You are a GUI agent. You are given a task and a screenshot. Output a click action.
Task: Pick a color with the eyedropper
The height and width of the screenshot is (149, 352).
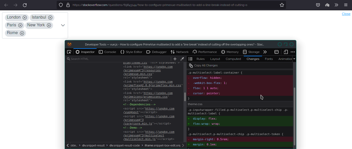(182, 59)
